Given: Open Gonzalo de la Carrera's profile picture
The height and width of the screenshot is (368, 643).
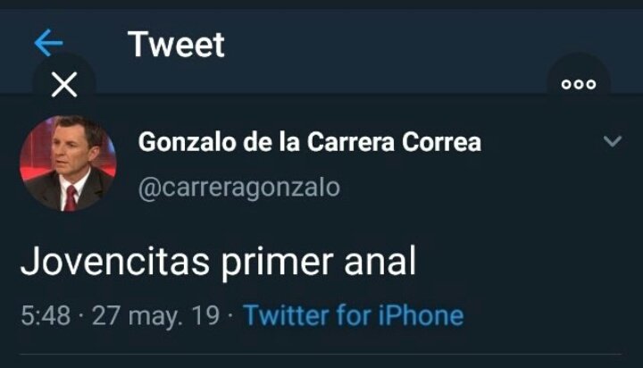Looking at the screenshot, I should tap(68, 163).
